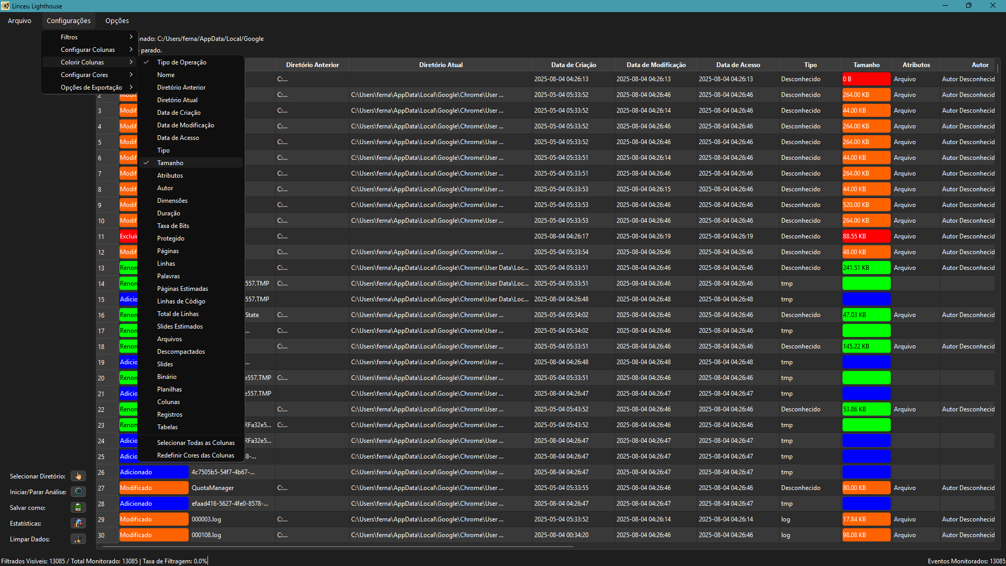Click the Limpar Dados broom icon
This screenshot has height=566, width=1006.
(78, 539)
